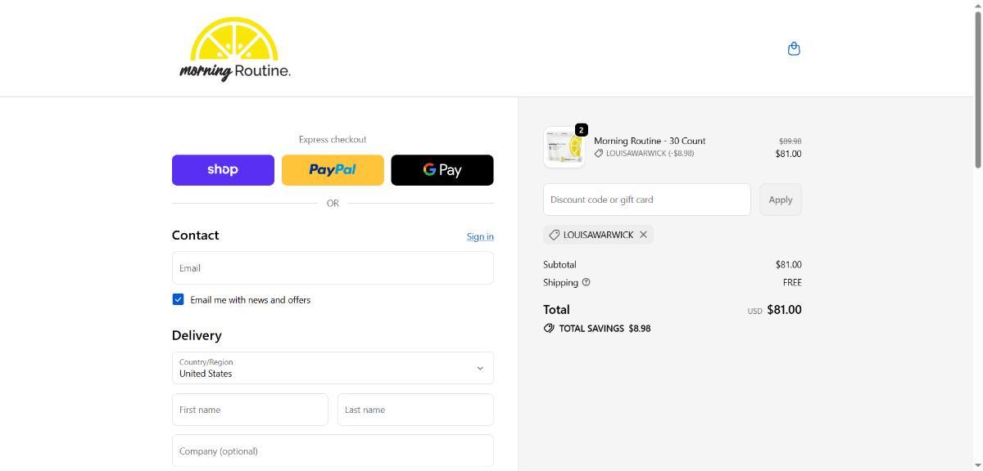
Task: Select the Company (optional) field
Action: click(x=333, y=451)
